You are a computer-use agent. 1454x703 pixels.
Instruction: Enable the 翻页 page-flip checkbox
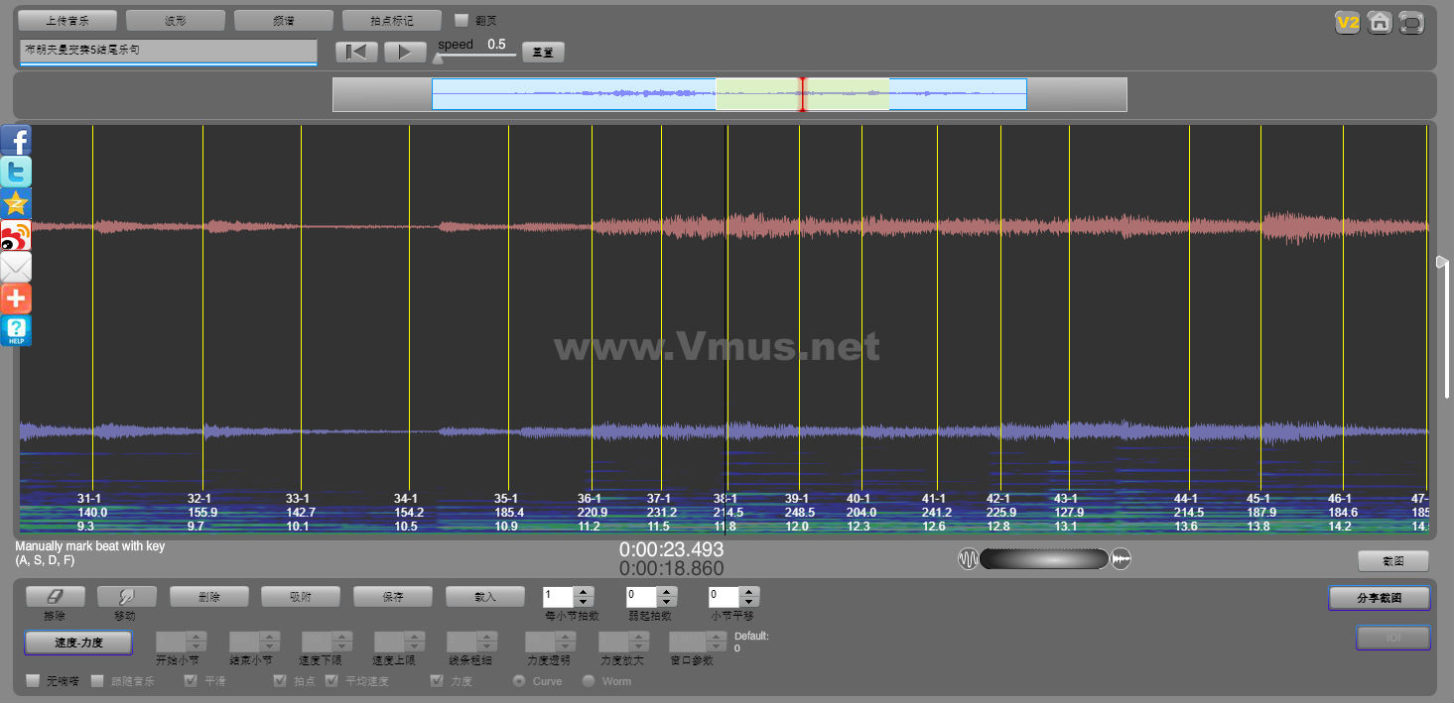[x=461, y=20]
